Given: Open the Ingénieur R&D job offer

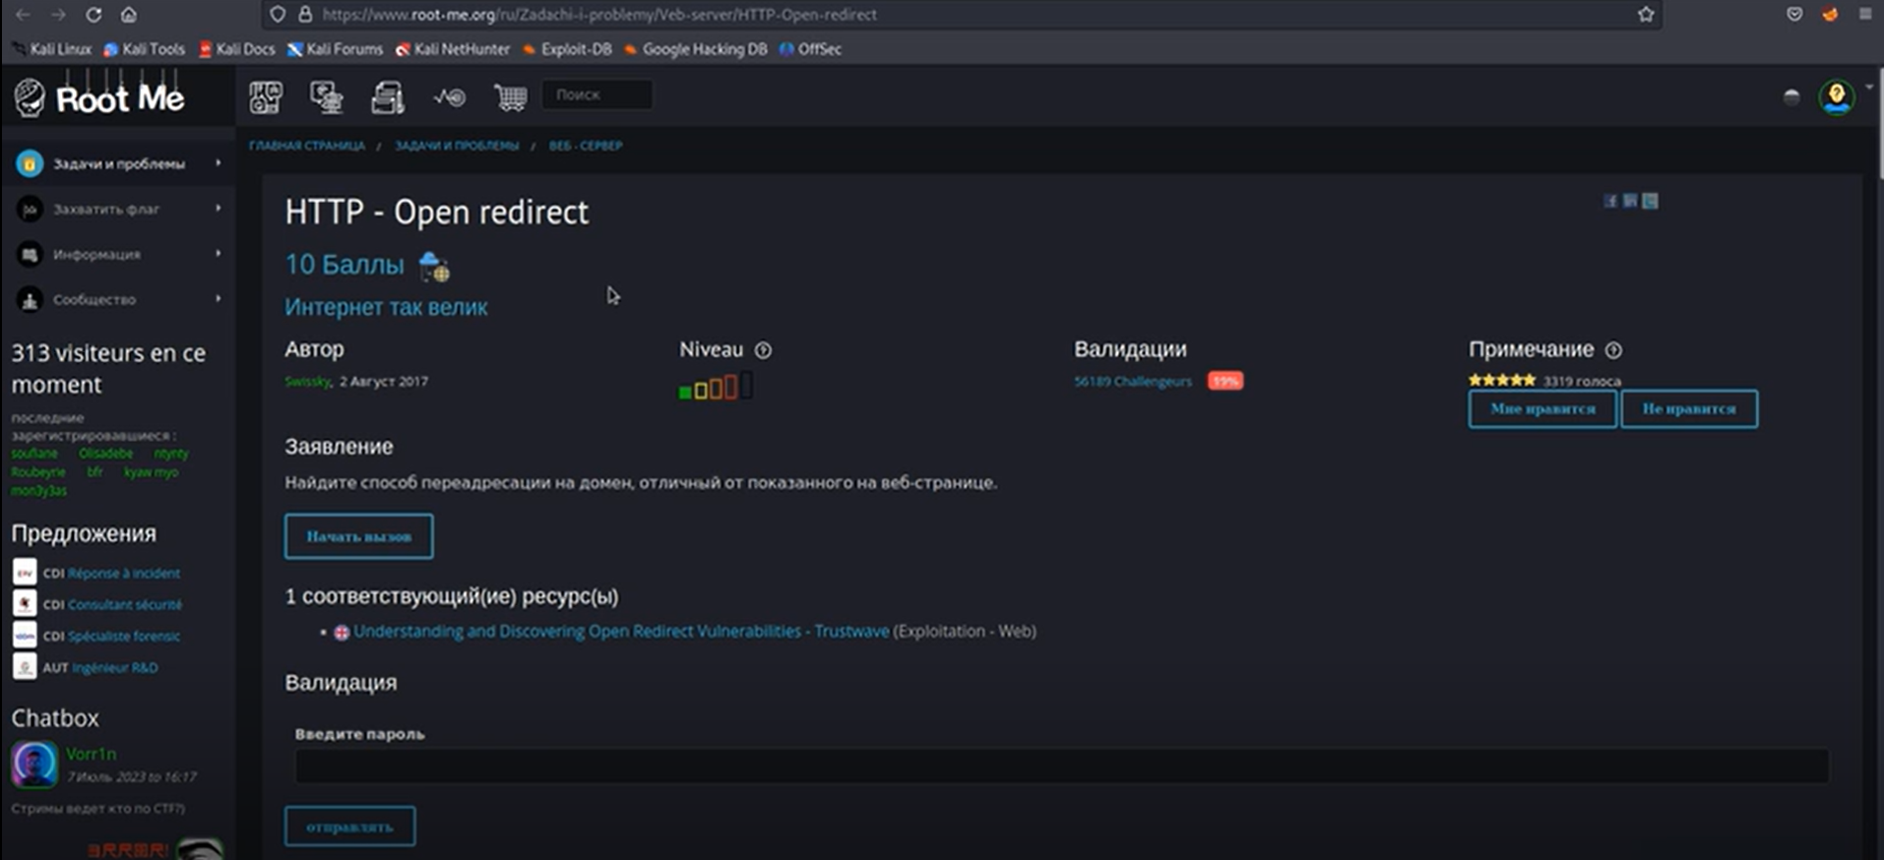Looking at the screenshot, I should tap(114, 668).
